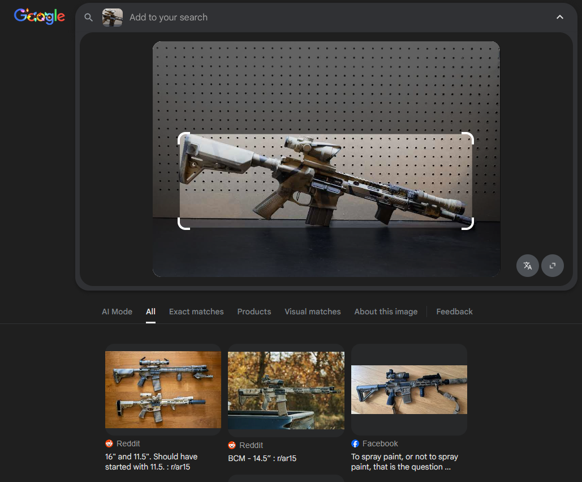582x482 pixels.
Task: Collapse the image preview panel chevron
Action: click(560, 17)
